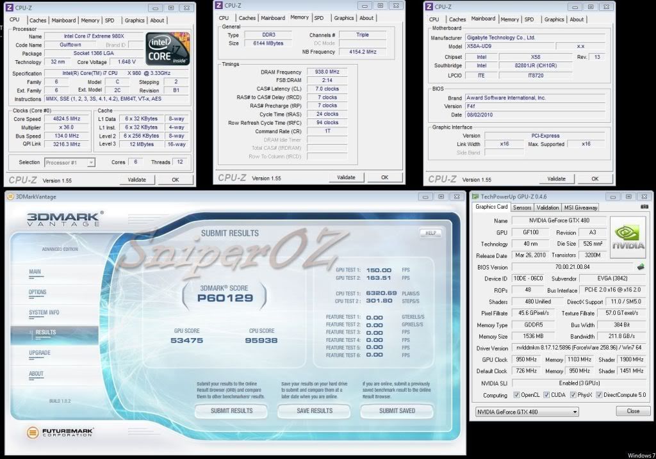Click the Help button in 3DMark
Viewport: 656px width, 459px height.
(430, 233)
